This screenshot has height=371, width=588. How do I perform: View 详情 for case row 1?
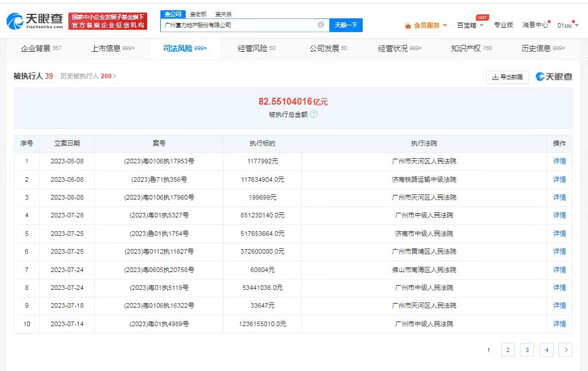(559, 161)
